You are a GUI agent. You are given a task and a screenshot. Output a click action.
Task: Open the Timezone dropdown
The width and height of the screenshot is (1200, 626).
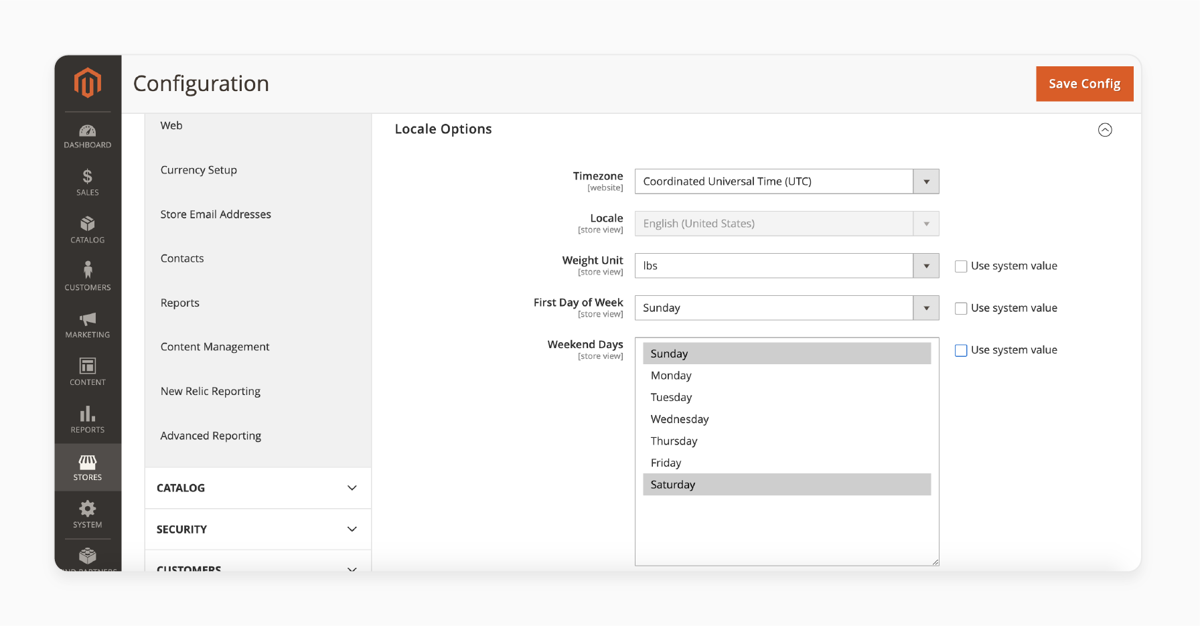[787, 181]
